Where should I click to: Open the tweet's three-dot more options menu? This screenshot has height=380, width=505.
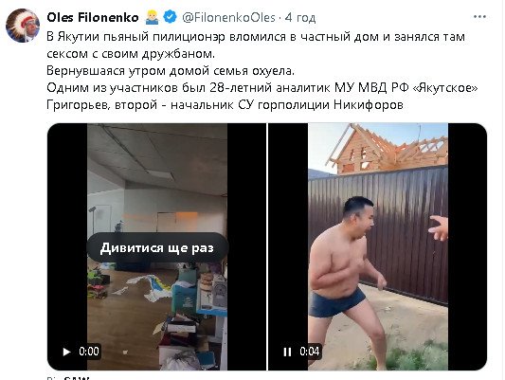(479, 17)
